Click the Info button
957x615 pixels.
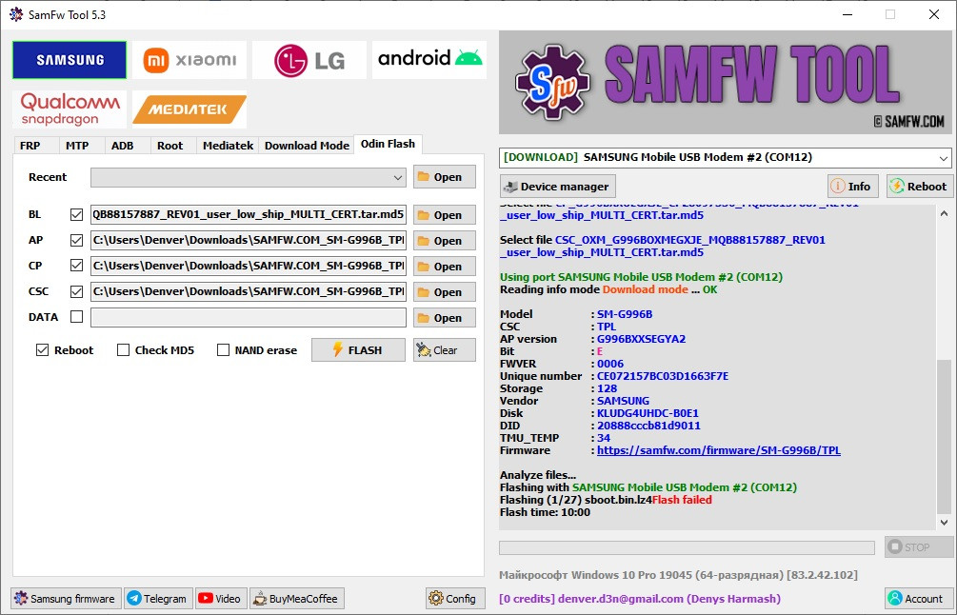tap(852, 186)
